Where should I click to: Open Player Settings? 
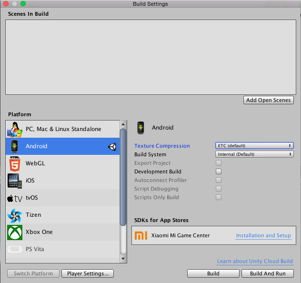(x=88, y=273)
